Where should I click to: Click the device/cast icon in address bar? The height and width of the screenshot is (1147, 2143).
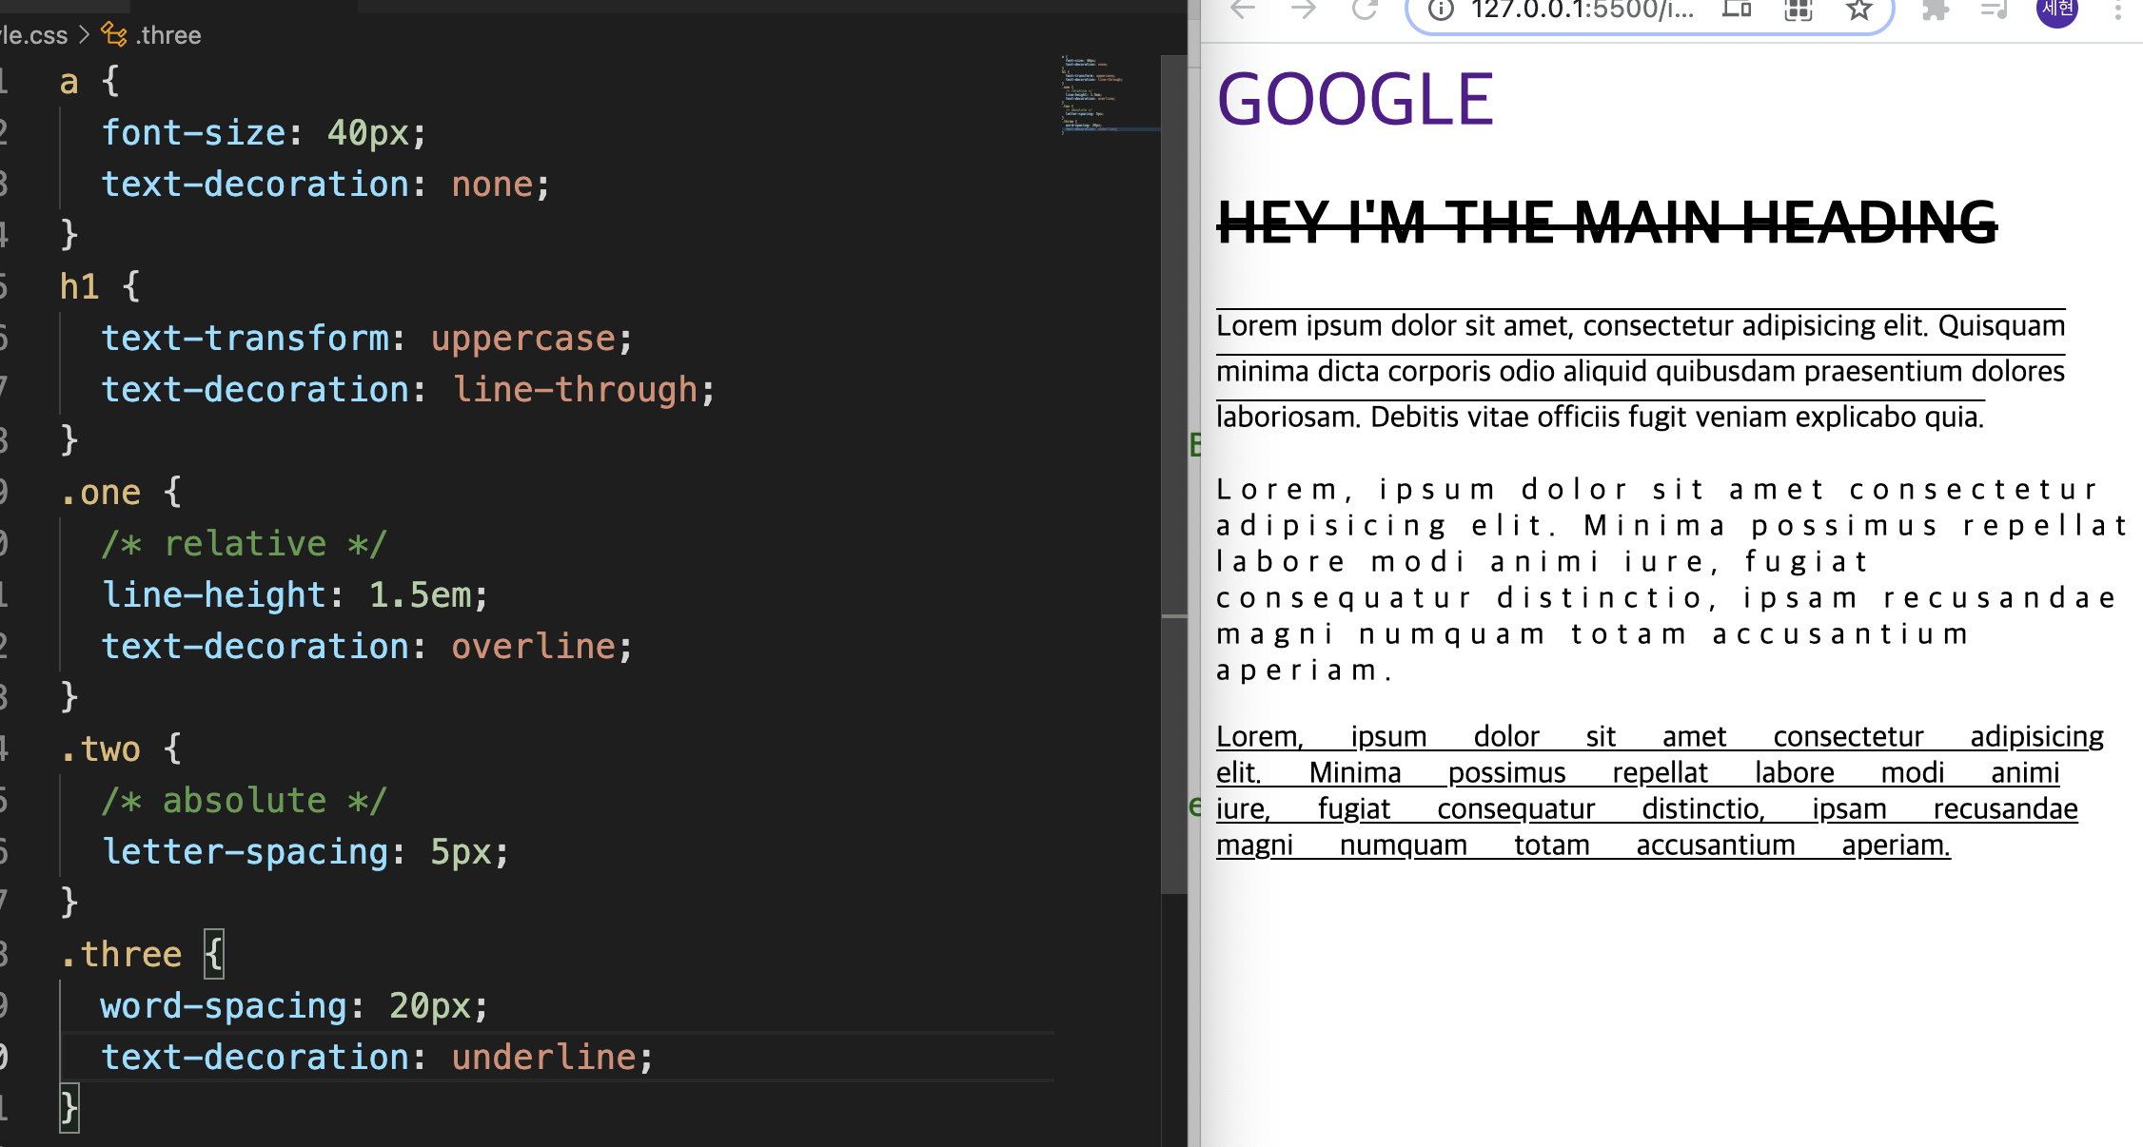[1737, 10]
